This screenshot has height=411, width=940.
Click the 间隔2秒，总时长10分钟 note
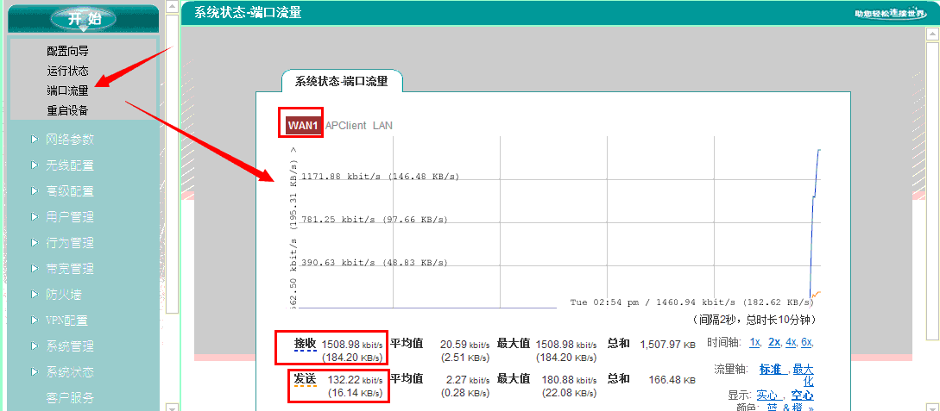tap(754, 320)
